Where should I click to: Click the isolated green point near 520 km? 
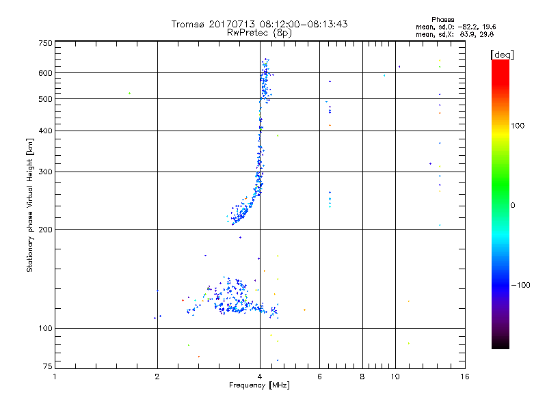pos(129,94)
